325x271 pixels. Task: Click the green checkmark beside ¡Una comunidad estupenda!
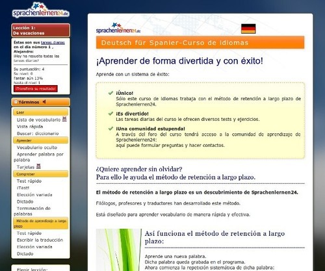pyautogui.click(x=110, y=129)
